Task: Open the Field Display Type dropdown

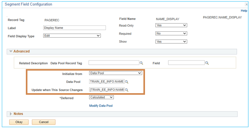Action: tap(72, 36)
